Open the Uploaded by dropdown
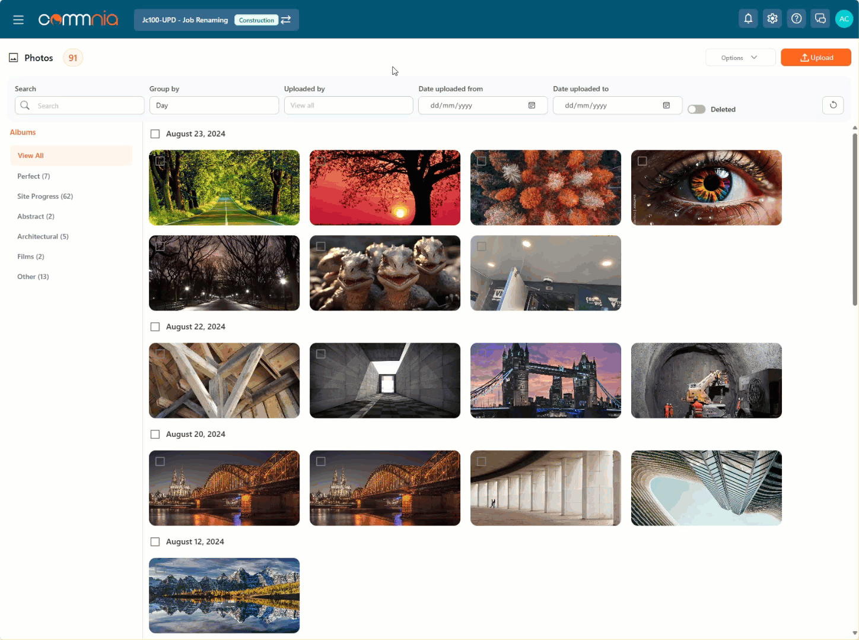The image size is (859, 640). 349,105
